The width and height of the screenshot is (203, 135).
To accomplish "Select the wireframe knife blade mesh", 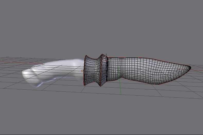I will tap(149, 71).
